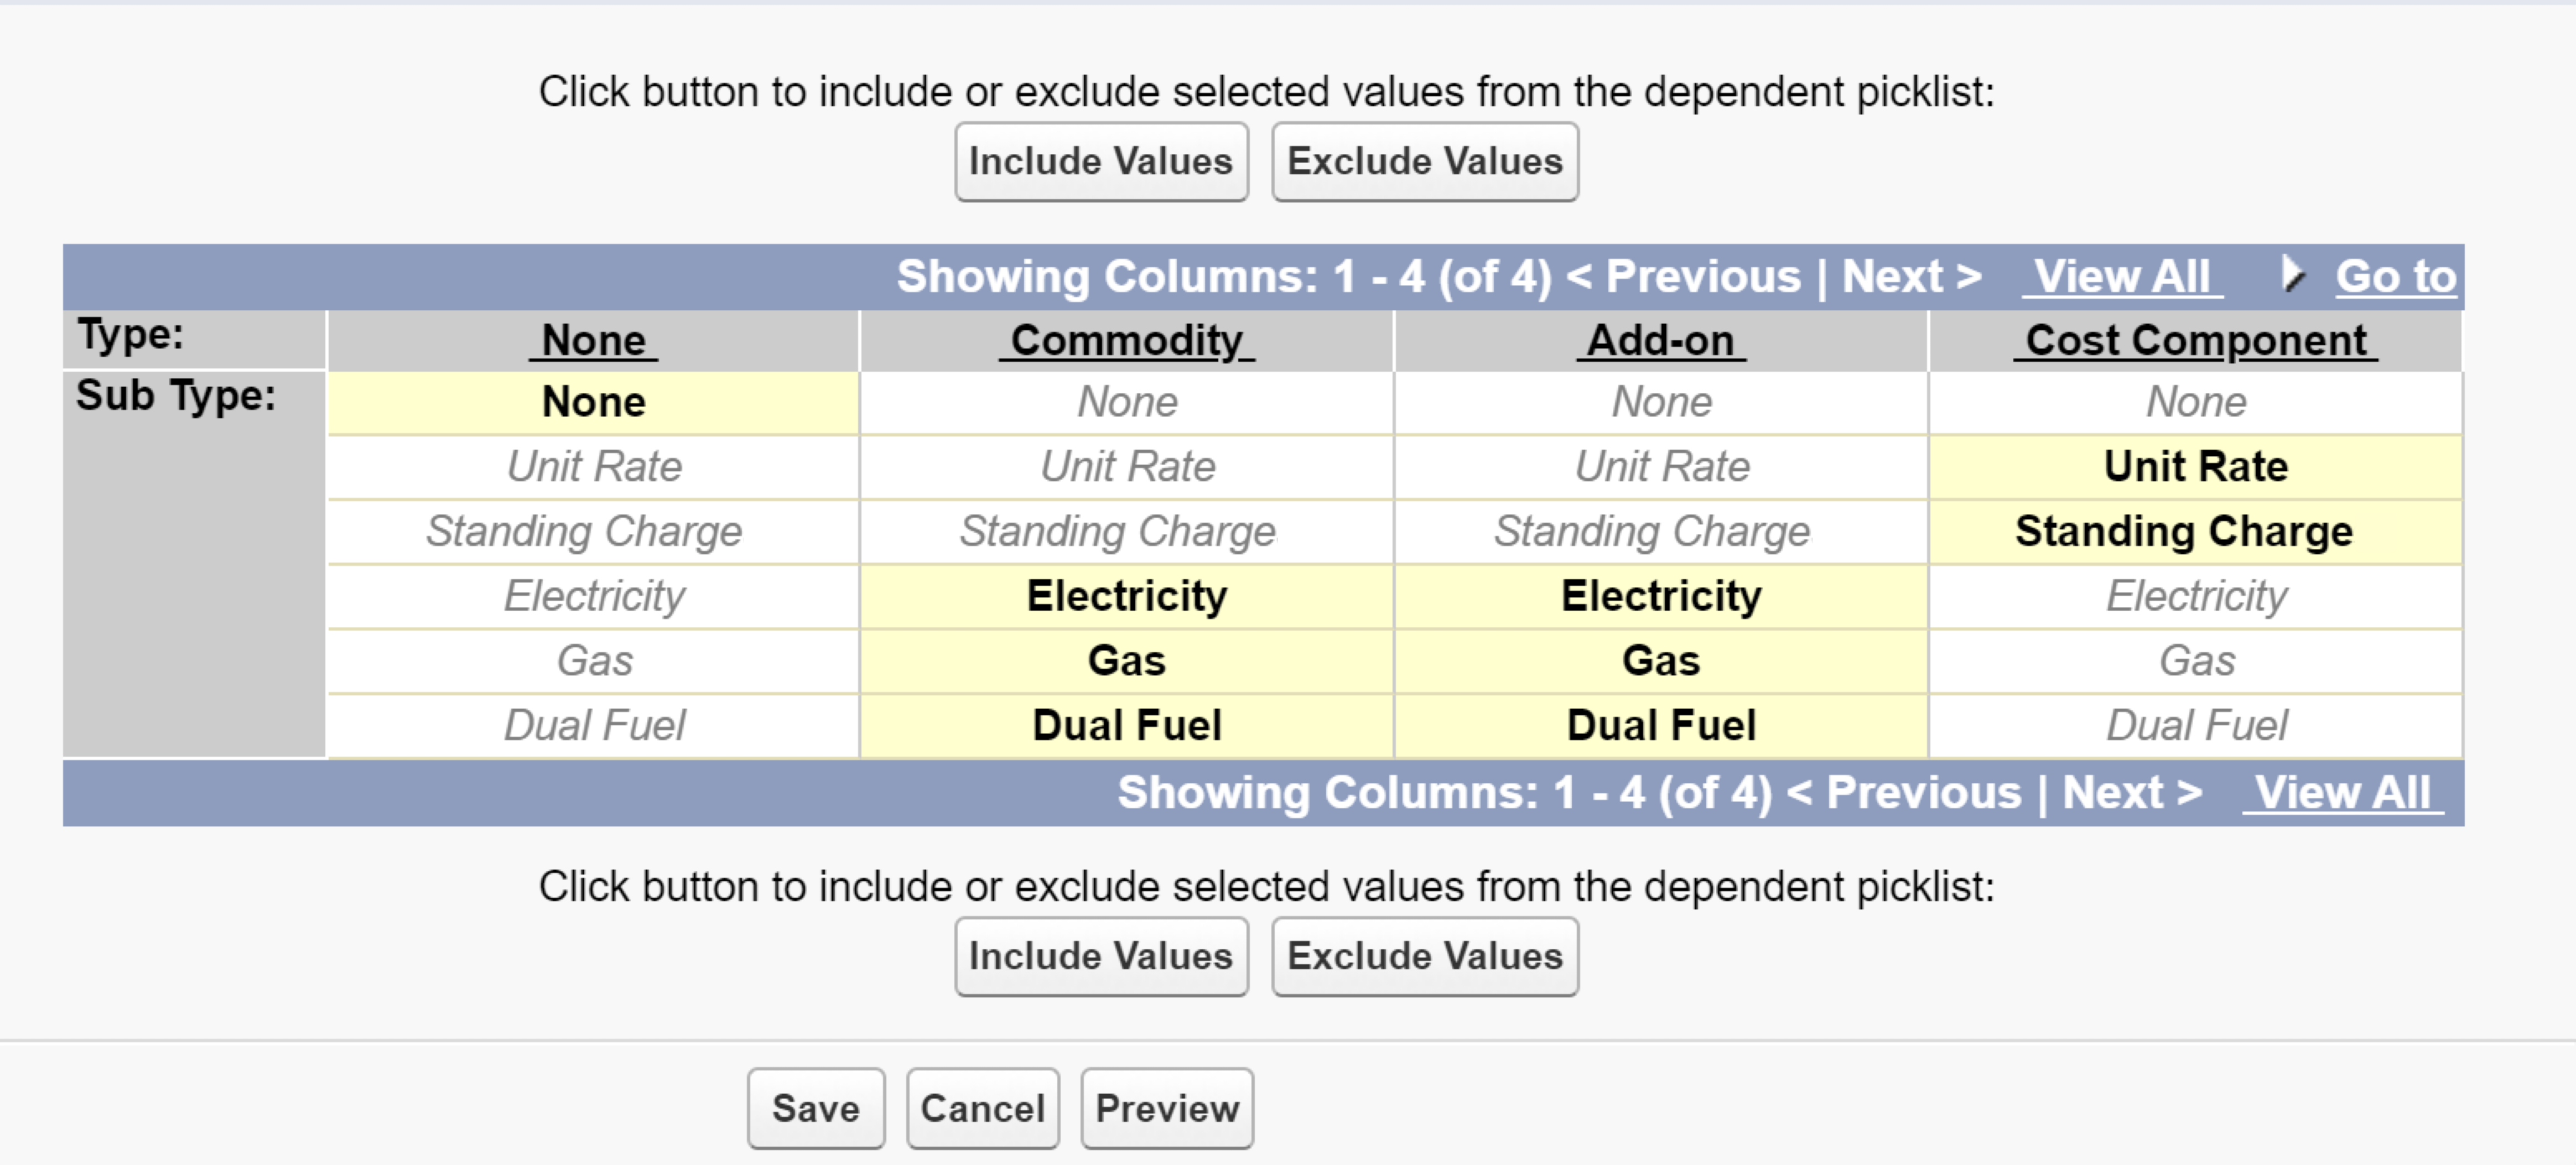Image resolution: width=2576 pixels, height=1165 pixels.
Task: Click the top View All link
Action: [x=2122, y=277]
